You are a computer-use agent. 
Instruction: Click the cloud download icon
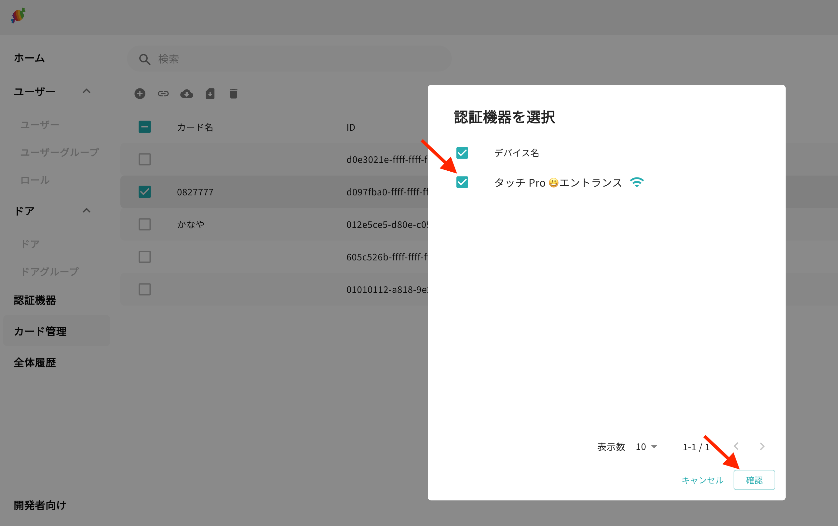tap(186, 94)
